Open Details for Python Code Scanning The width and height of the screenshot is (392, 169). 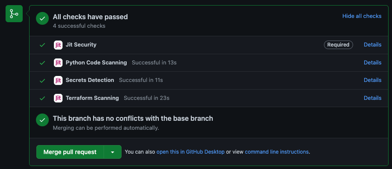[x=372, y=62]
